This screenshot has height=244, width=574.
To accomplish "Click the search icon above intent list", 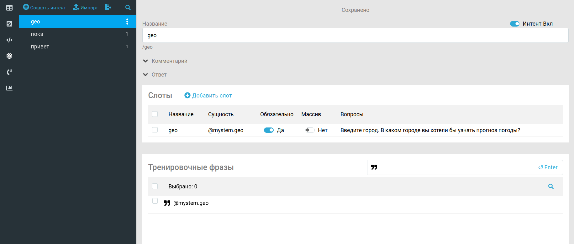I will (x=128, y=7).
